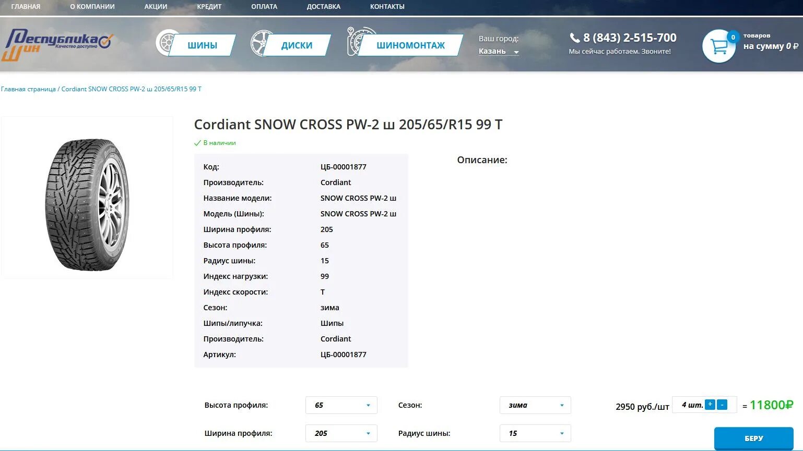Click the cart total на сумму 0 ₽
Viewport: 803px width, 451px height.
click(x=771, y=46)
